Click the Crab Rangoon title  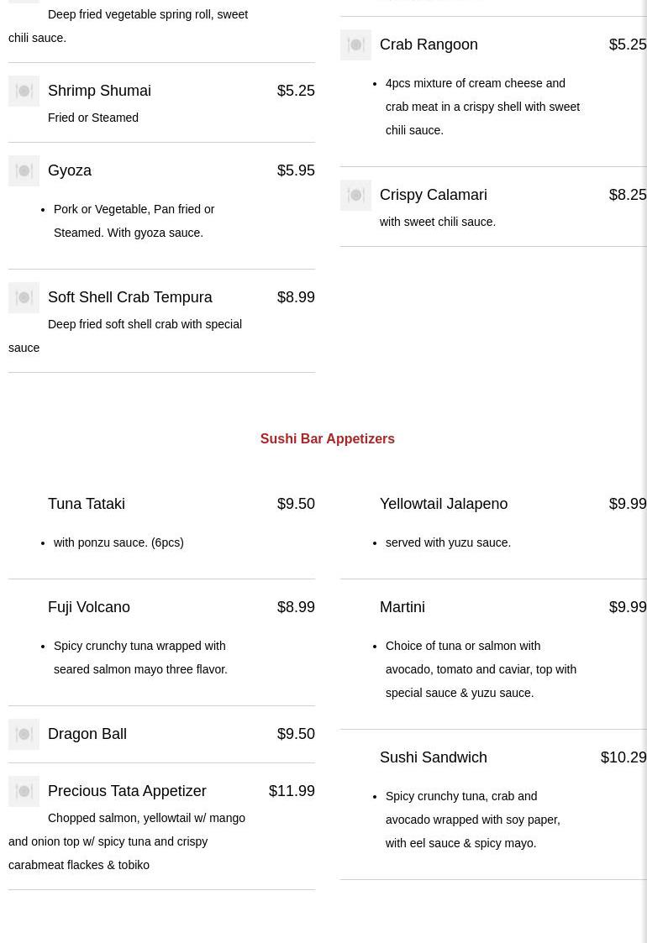point(429,45)
